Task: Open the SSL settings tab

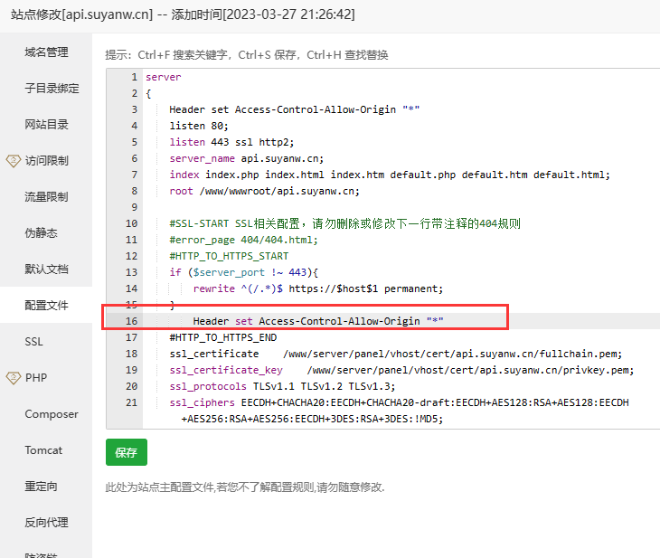Action: click(x=34, y=342)
